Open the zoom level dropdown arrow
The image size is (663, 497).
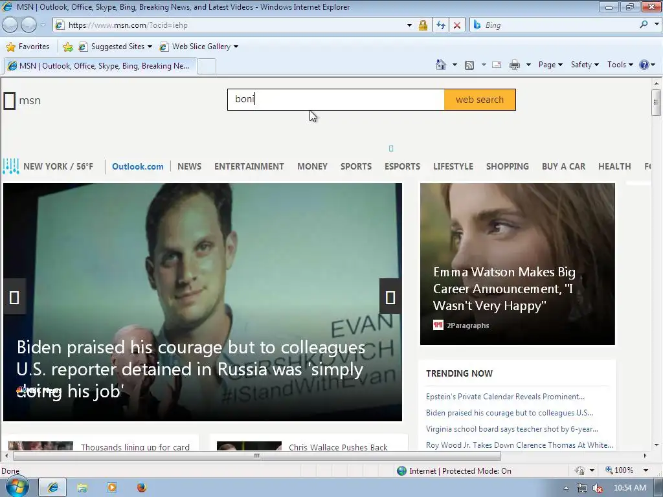click(x=646, y=470)
